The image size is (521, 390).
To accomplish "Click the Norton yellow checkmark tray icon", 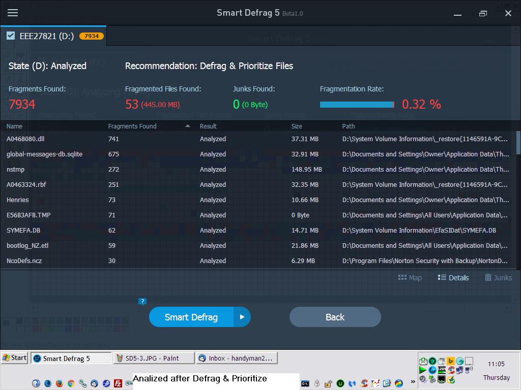I will point(451,379).
